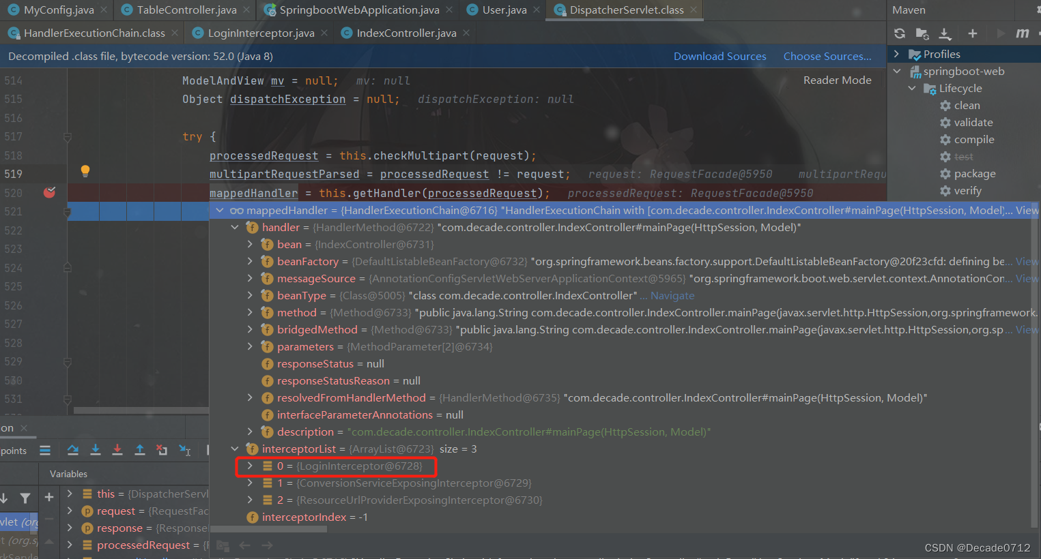Viewport: 1041px width, 559px height.
Task: Run to cursor in debugger toolbar
Action: 185,450
